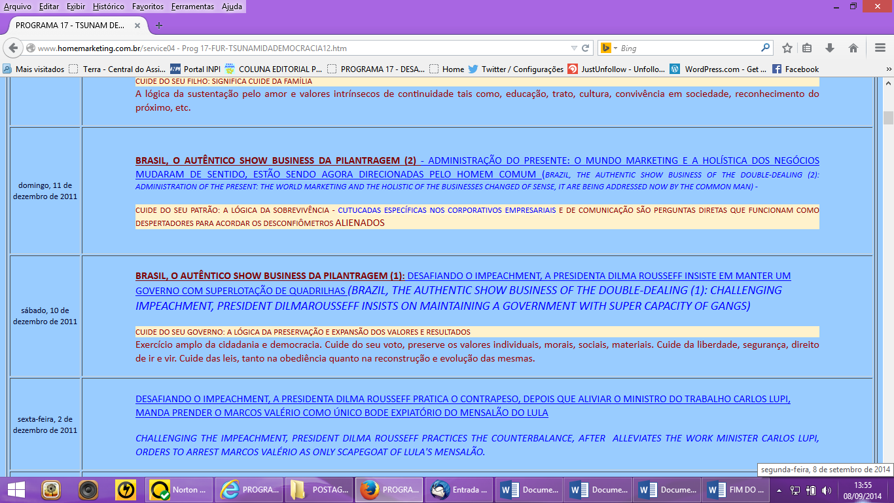Click the page's vertical scrollbar thumb

888,118
